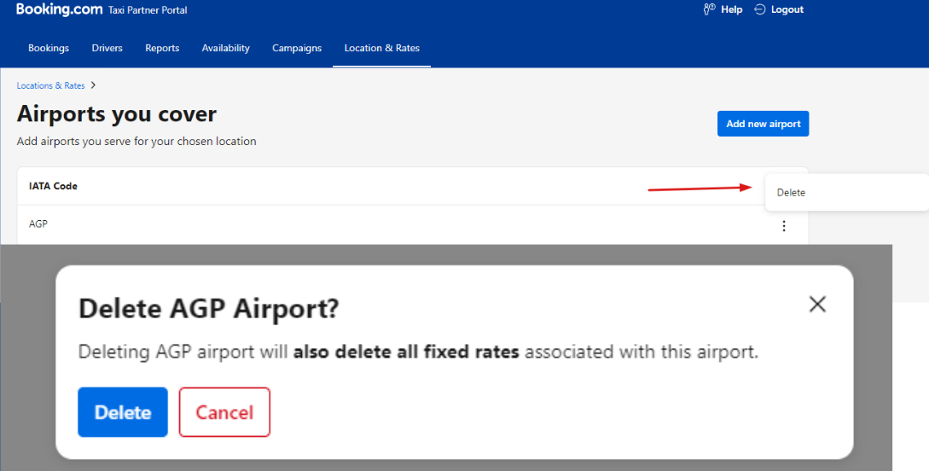Viewport: 929px width, 471px height.
Task: Click the Logout text link
Action: pos(787,9)
